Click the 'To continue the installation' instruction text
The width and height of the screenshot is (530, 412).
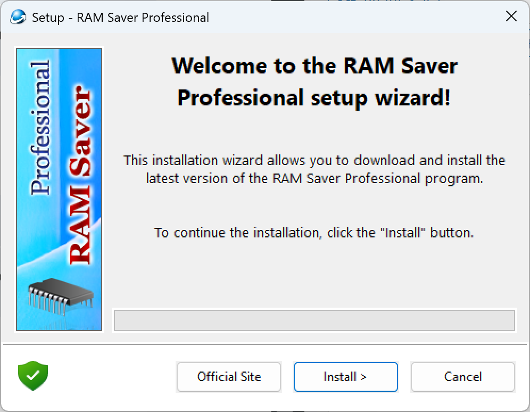tap(314, 233)
